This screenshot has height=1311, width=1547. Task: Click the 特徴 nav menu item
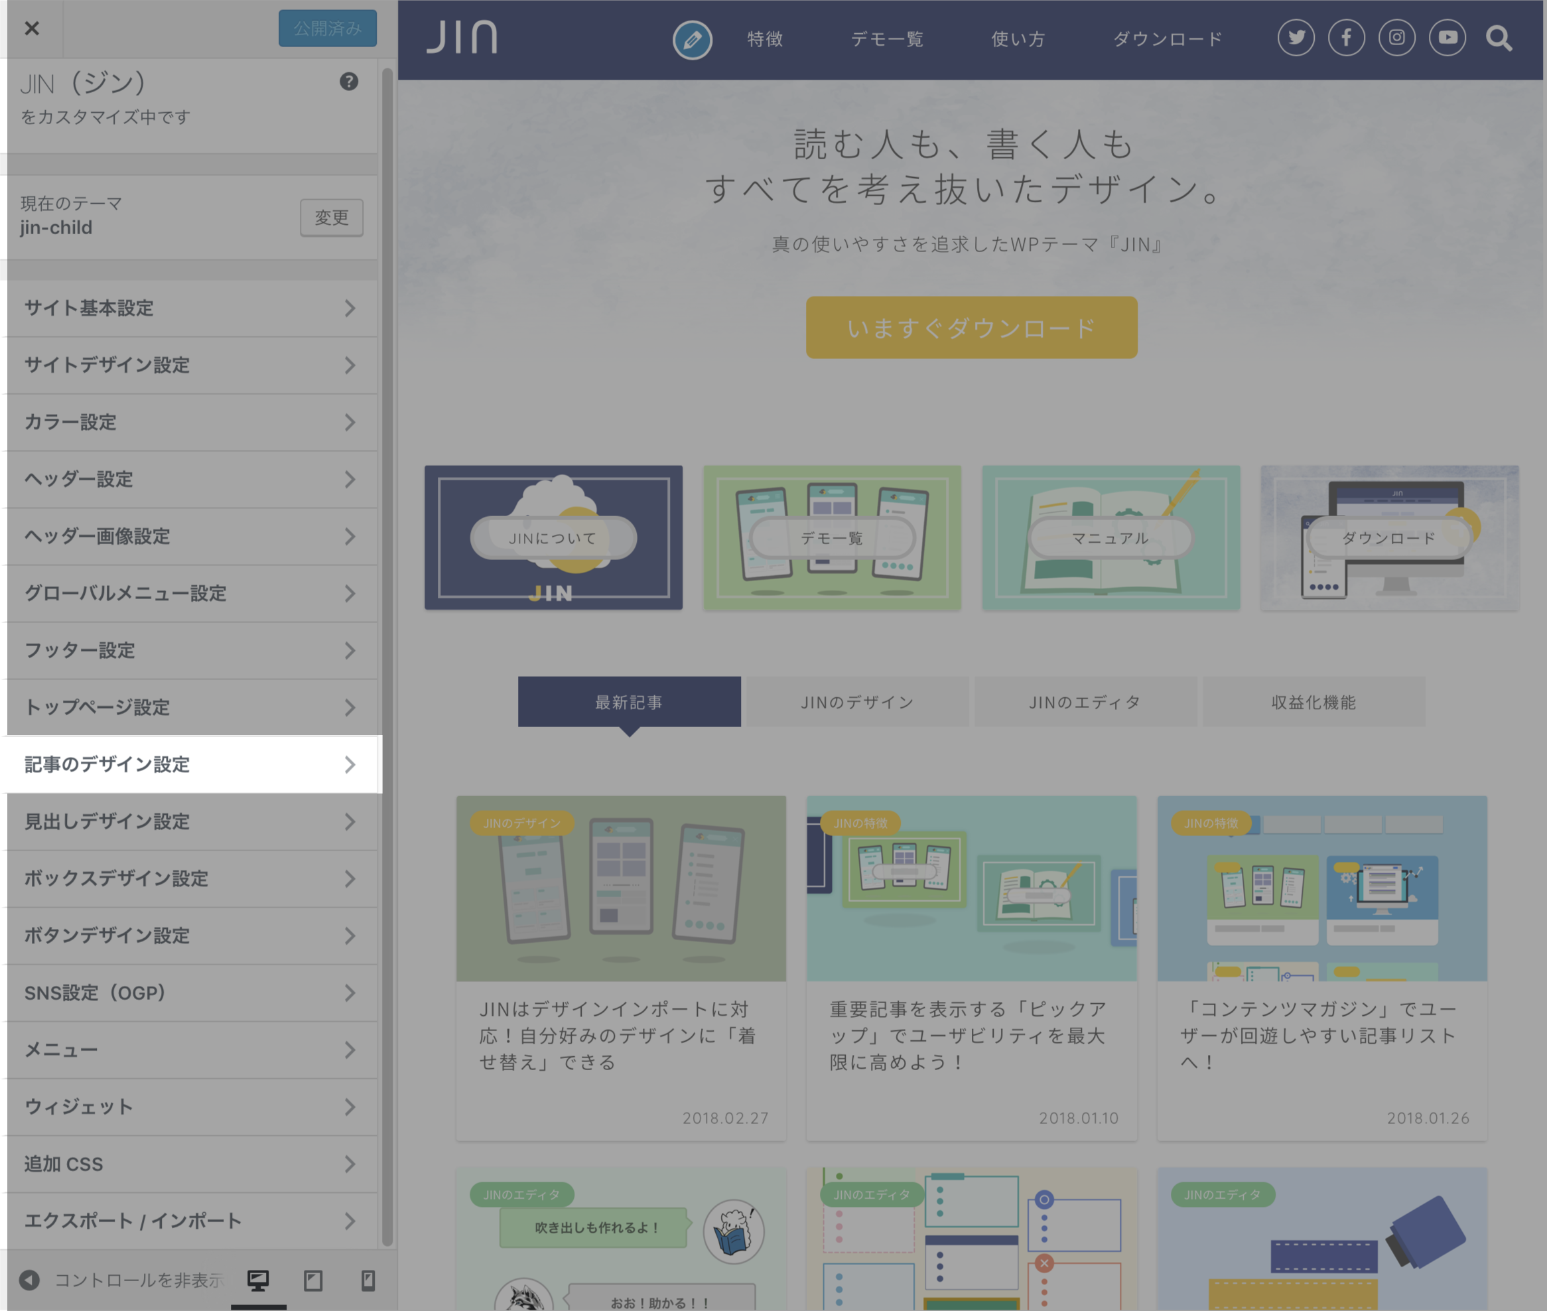click(766, 38)
